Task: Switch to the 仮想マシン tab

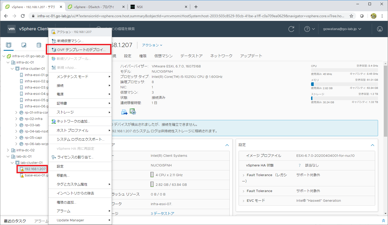Action: tap(164, 56)
